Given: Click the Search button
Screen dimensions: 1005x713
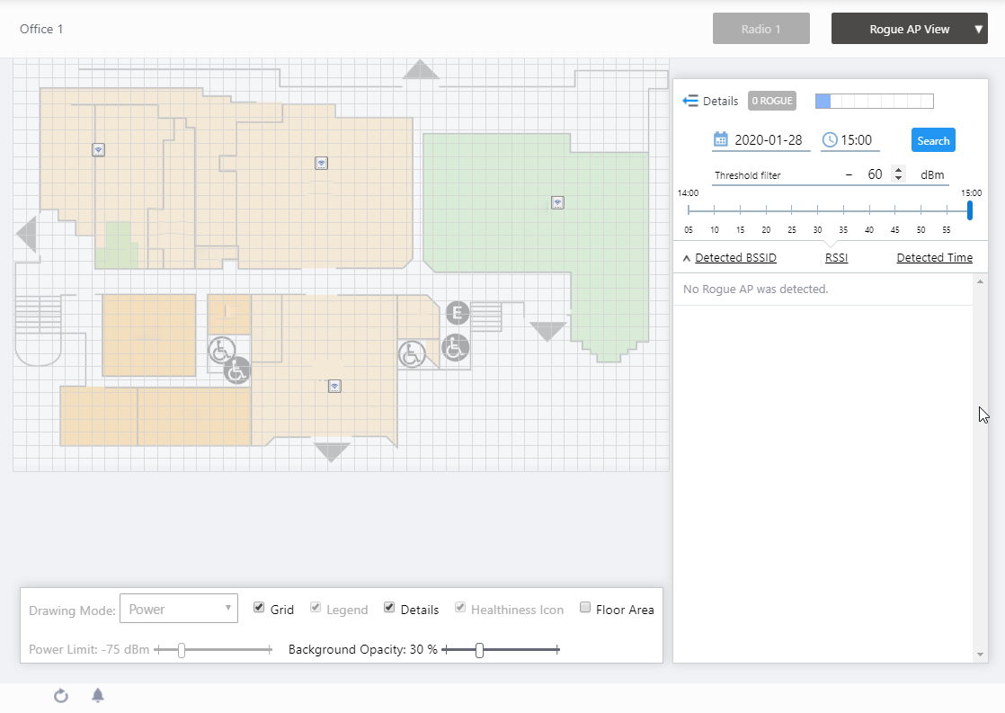Looking at the screenshot, I should tap(933, 140).
